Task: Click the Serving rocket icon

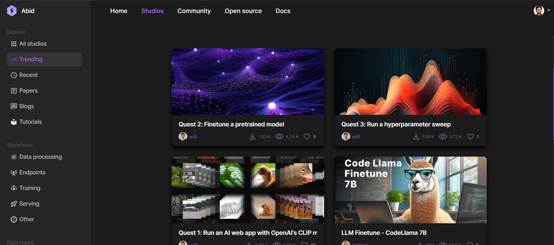Action: 14,204
